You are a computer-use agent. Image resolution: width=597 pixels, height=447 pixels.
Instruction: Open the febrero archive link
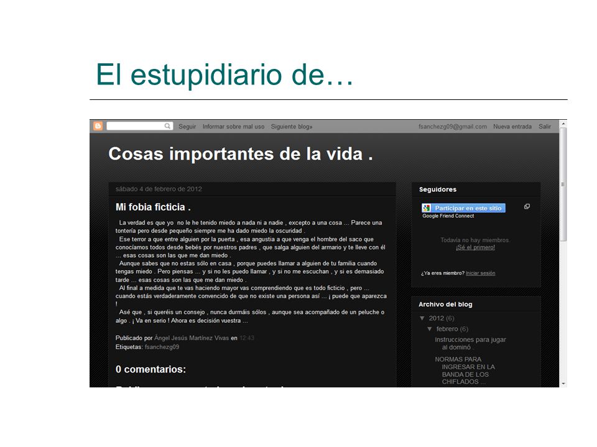[447, 329]
